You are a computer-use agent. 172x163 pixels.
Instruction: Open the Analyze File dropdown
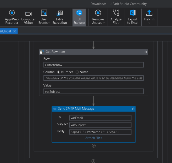pos(116,17)
